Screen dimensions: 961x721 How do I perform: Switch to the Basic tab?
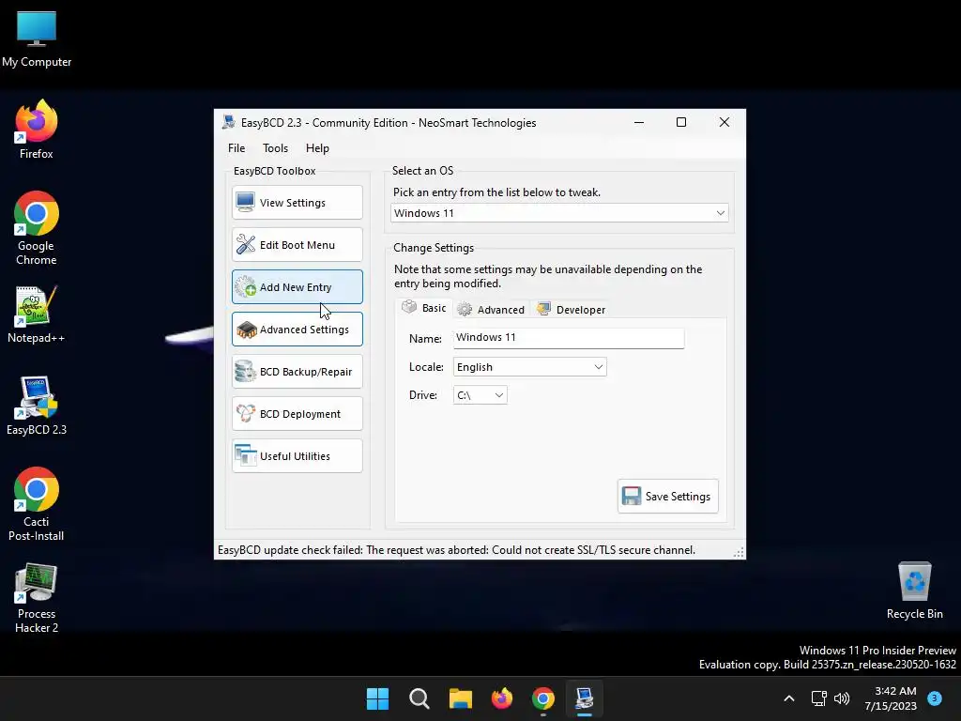[425, 308]
